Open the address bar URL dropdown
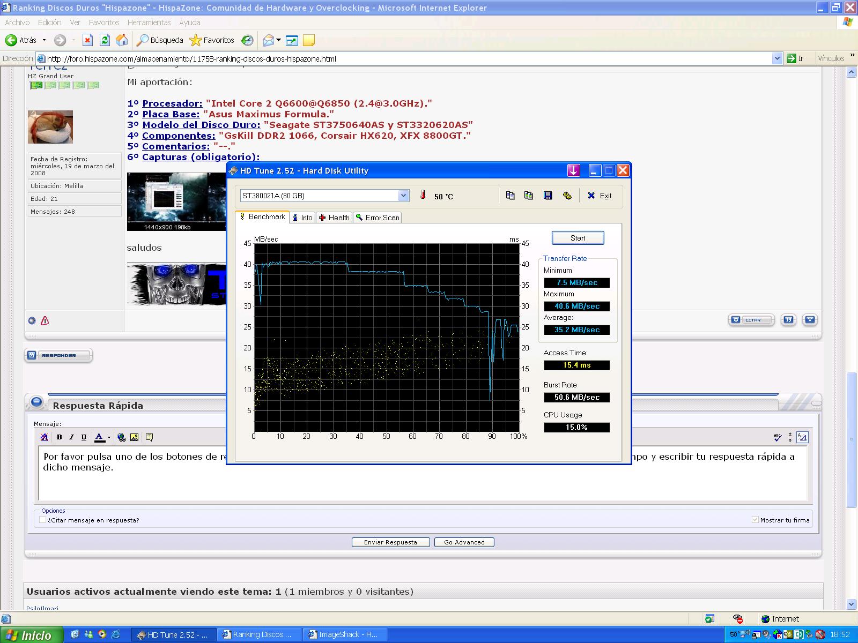The image size is (858, 643). click(x=777, y=58)
